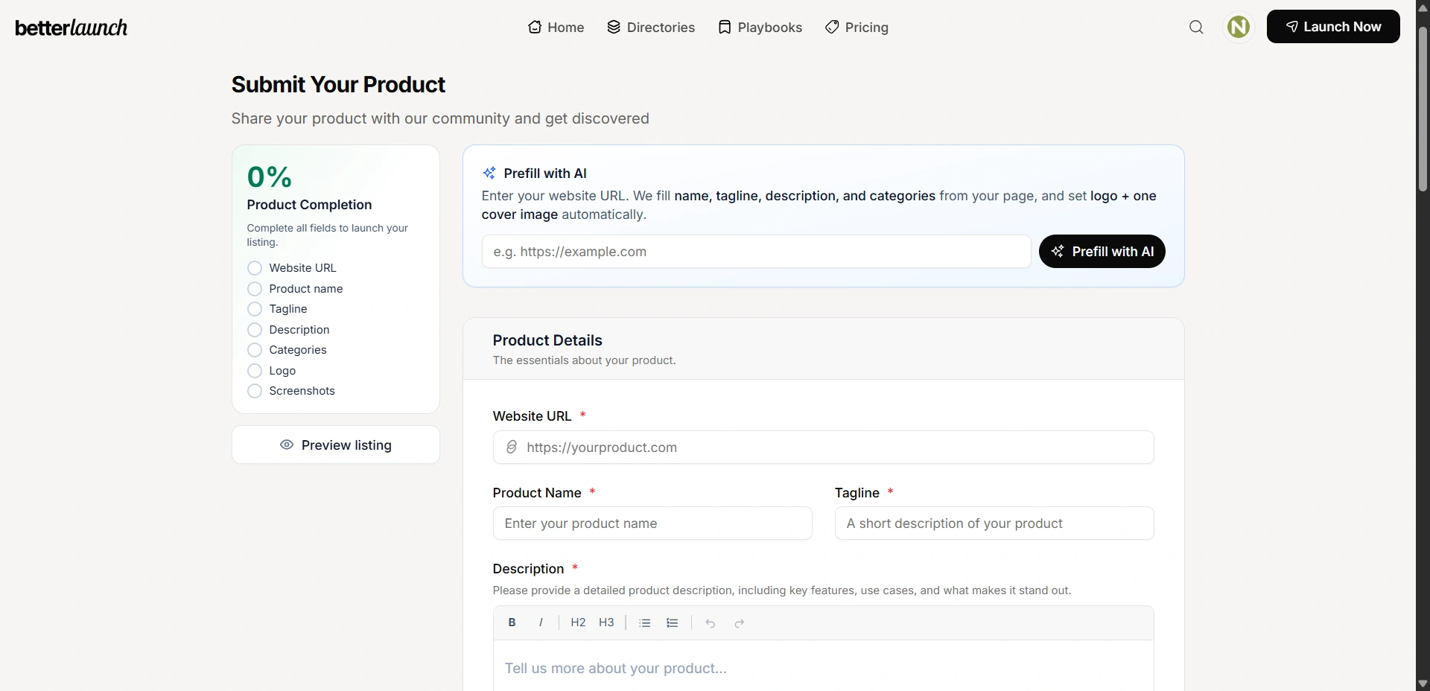Click the Product name checklist circle

point(255,289)
